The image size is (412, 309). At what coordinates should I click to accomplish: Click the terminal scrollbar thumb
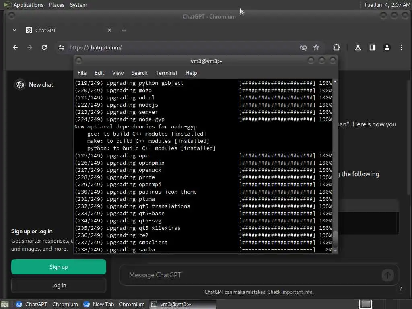point(335,239)
